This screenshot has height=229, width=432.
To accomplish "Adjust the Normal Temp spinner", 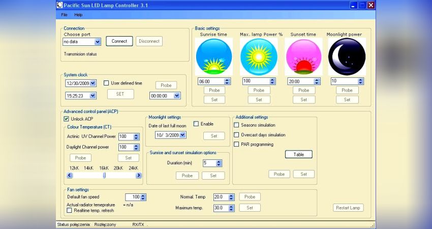I will click(x=231, y=197).
